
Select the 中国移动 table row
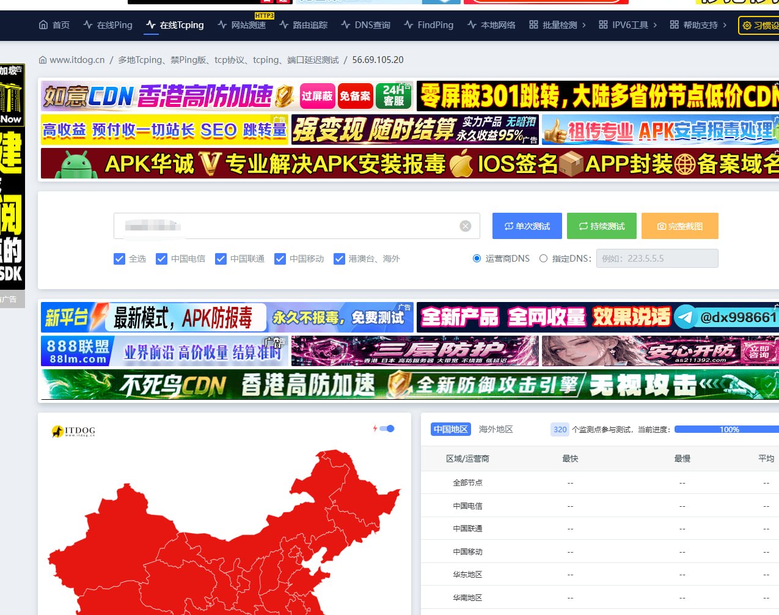600,551
